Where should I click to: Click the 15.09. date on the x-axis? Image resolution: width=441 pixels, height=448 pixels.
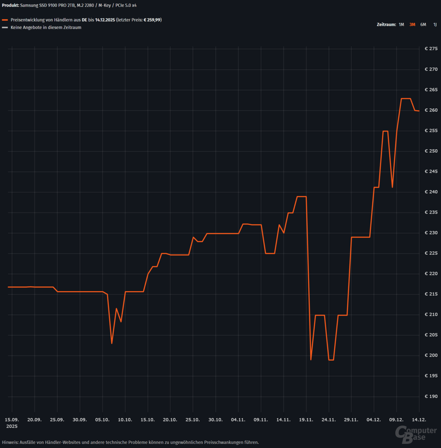point(12,420)
